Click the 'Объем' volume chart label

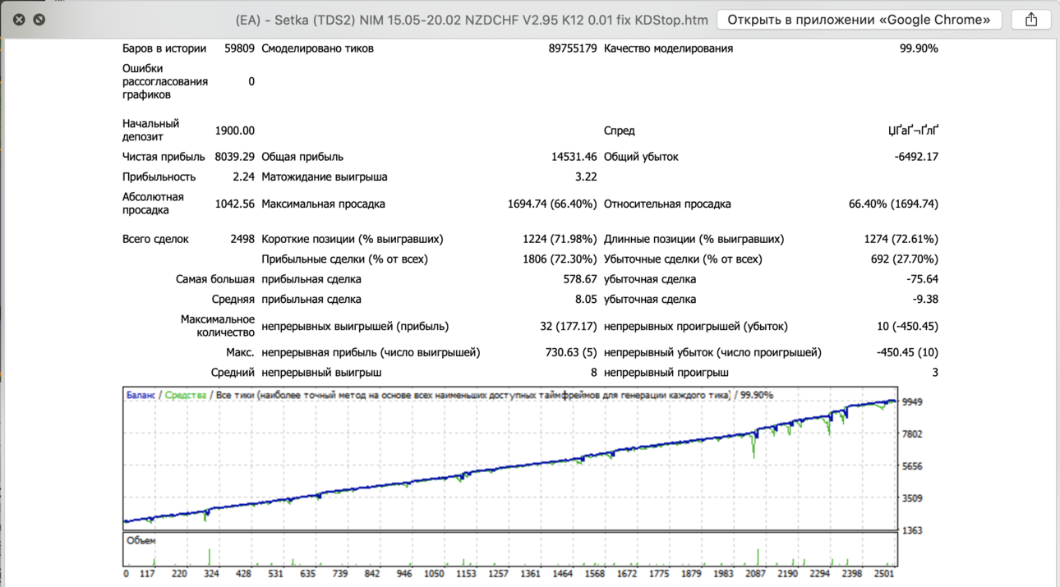141,541
